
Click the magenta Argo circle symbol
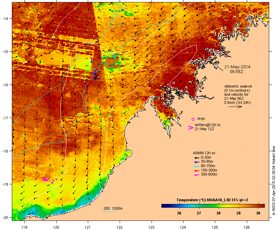(193, 119)
